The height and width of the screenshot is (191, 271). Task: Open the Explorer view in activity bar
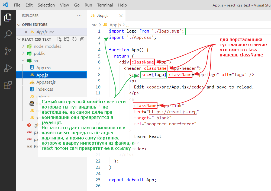[x=8, y=17]
